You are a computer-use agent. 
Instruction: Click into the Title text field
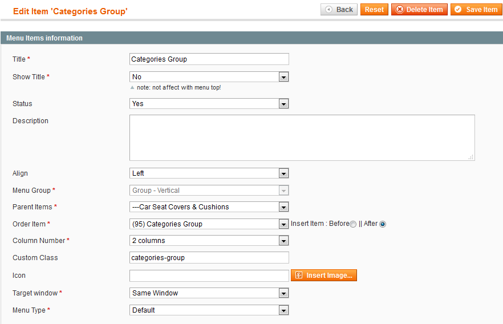[209, 59]
